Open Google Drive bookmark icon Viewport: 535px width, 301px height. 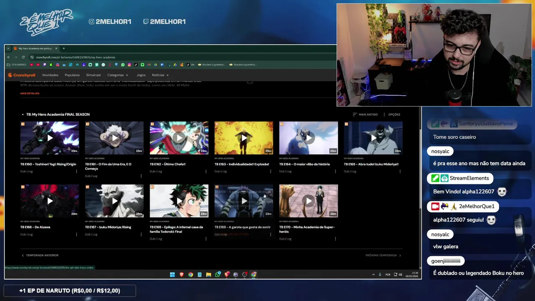click(x=155, y=65)
